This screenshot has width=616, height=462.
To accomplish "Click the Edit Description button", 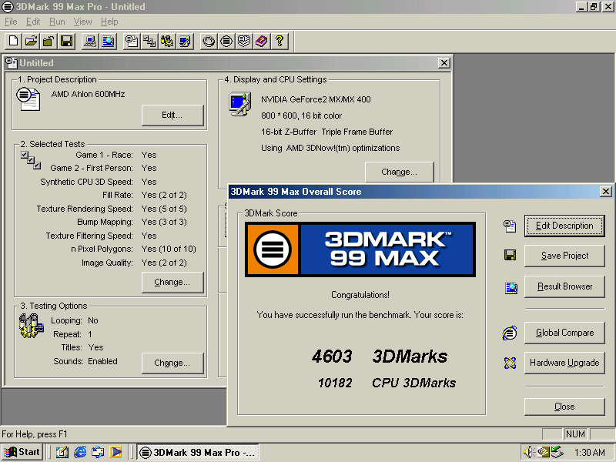I will point(564,226).
